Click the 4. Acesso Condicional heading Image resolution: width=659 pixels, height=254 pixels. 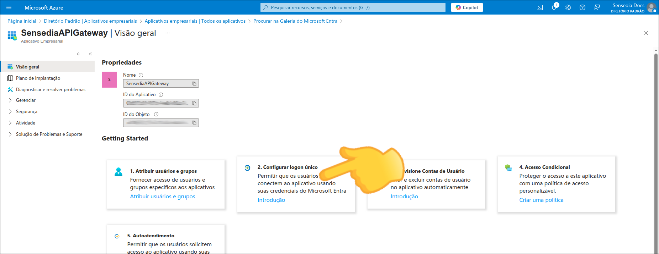tap(544, 167)
